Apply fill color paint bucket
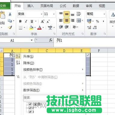 coord(31,28)
